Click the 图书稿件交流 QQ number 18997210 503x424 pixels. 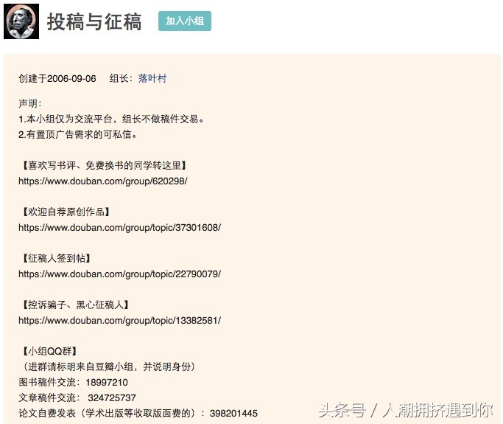(x=107, y=382)
